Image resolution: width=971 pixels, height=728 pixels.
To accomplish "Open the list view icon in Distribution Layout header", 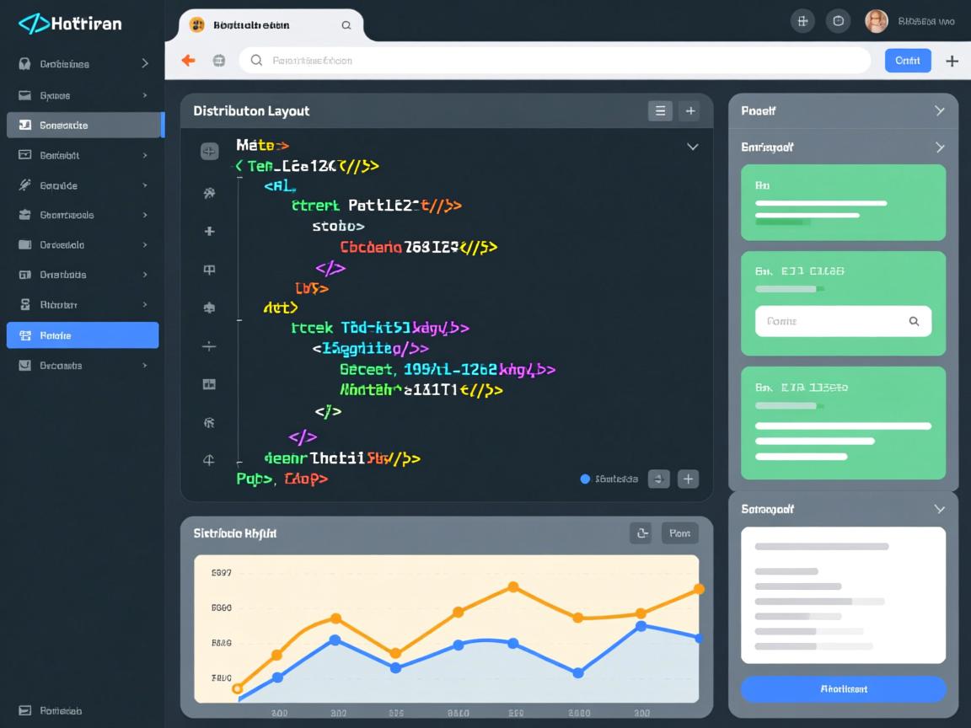I will pos(660,110).
